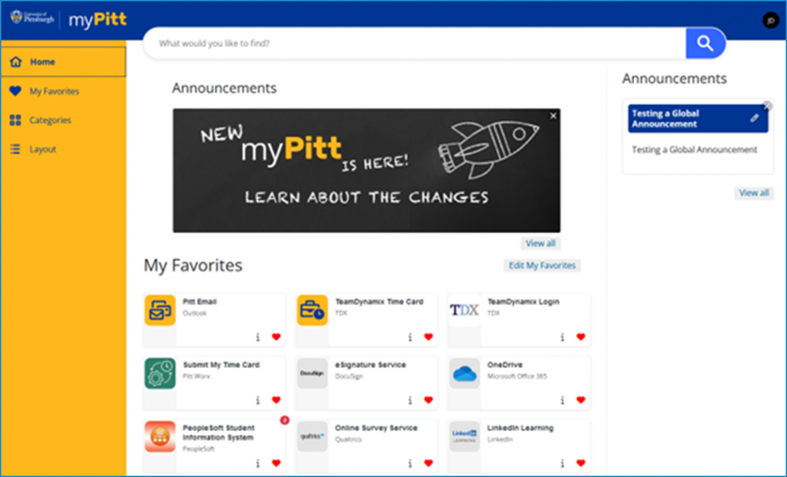Dismiss the Testing a Global Announcement card

768,106
